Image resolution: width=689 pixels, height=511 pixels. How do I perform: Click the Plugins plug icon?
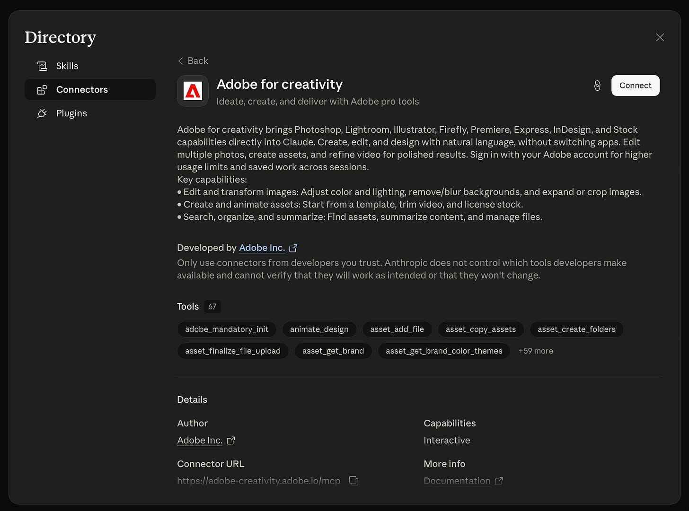(42, 113)
